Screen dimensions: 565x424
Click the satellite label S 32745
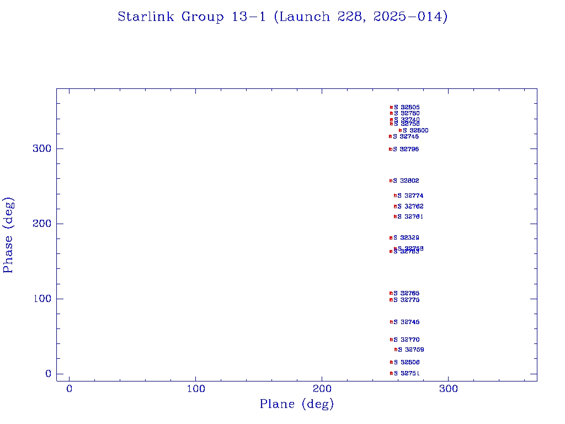tap(407, 322)
